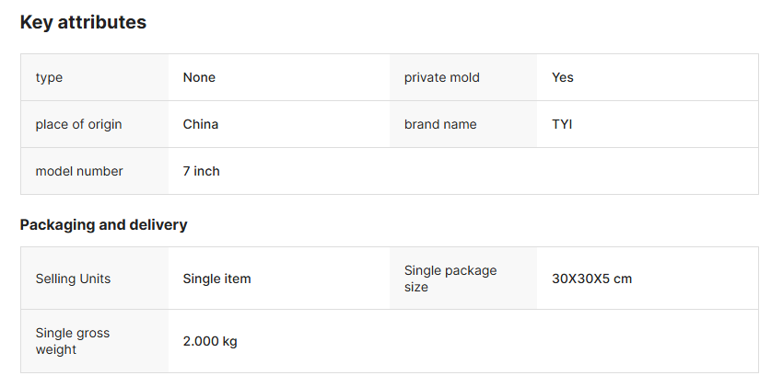The height and width of the screenshot is (387, 783).
Task: Click the '2.000 kg' weight value
Action: pyautogui.click(x=209, y=341)
